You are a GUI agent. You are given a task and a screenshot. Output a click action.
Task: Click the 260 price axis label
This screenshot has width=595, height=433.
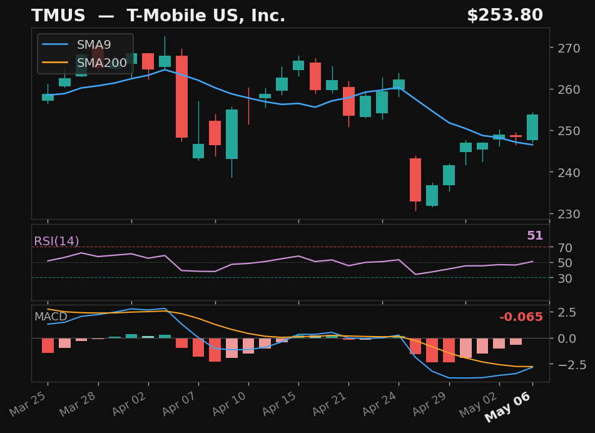click(569, 89)
